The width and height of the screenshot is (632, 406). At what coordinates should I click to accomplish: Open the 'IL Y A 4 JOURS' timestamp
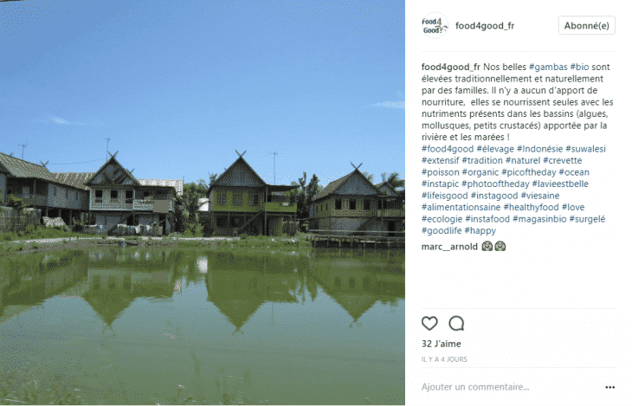click(444, 359)
